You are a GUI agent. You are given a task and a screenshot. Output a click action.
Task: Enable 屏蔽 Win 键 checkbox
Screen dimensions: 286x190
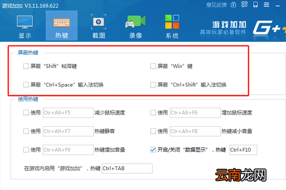click(153, 66)
